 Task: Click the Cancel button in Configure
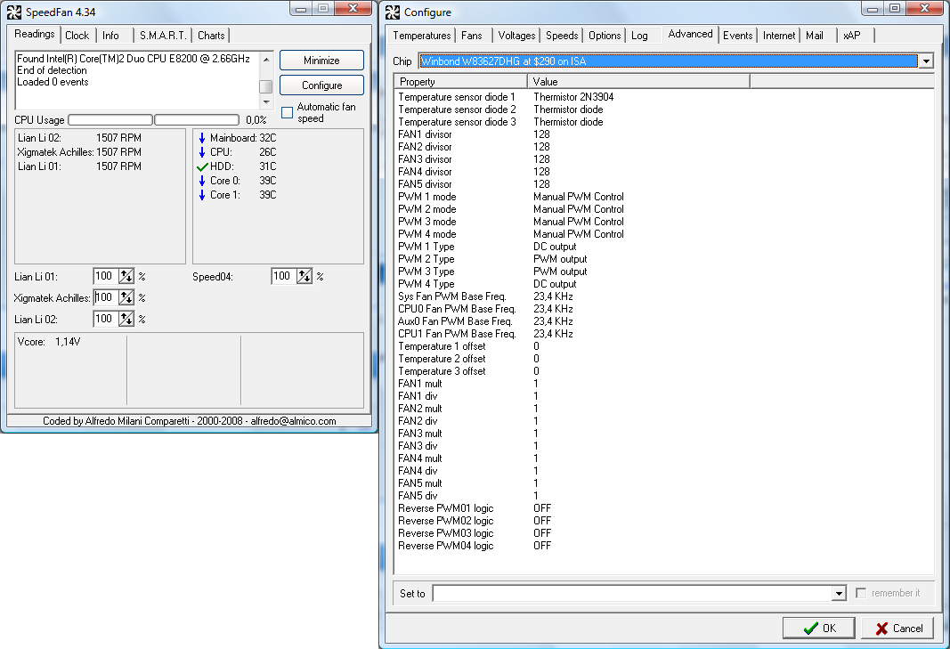click(x=897, y=629)
